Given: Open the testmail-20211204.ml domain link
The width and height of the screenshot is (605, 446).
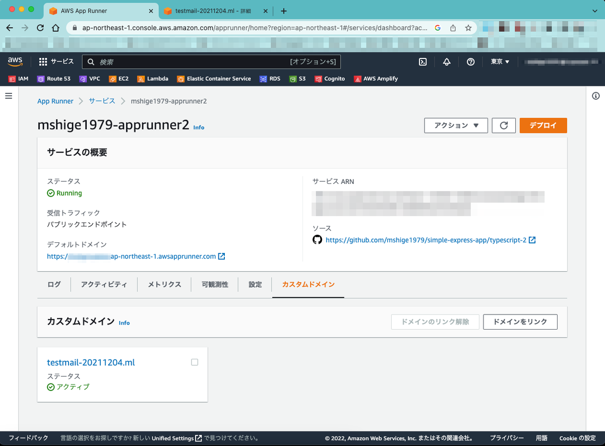Looking at the screenshot, I should pos(91,362).
